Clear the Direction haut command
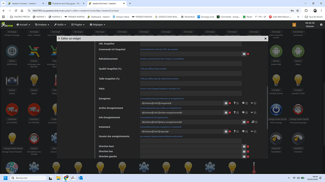 pos(248,146)
